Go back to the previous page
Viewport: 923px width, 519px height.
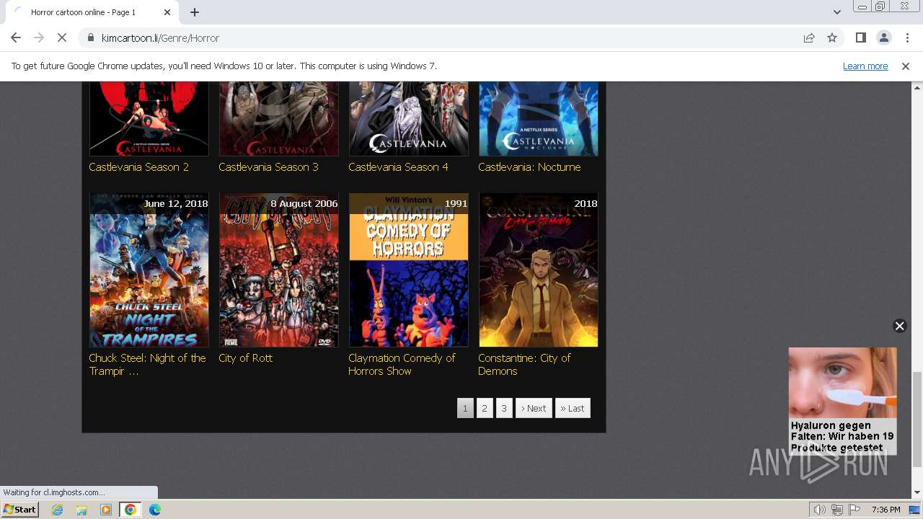(x=16, y=37)
